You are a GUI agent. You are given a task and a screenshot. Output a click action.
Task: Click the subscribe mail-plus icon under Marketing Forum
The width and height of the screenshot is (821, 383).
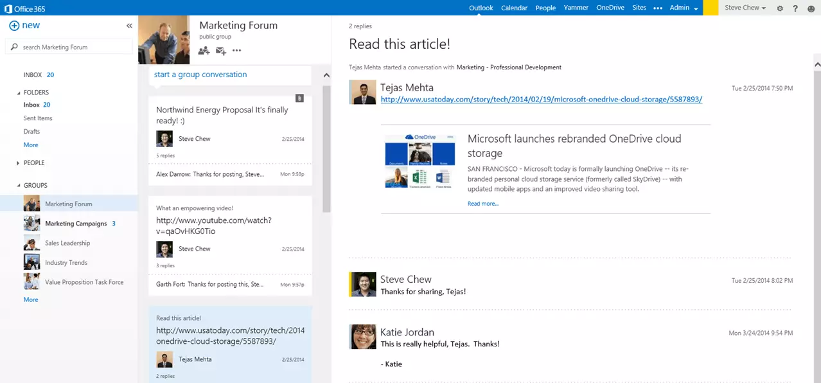tap(221, 51)
